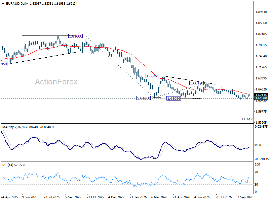Select the 1.68420 price label
269x201 pixels.
coord(153,76)
